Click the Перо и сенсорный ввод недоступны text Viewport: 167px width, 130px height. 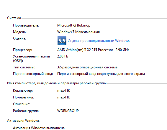coord(101,74)
